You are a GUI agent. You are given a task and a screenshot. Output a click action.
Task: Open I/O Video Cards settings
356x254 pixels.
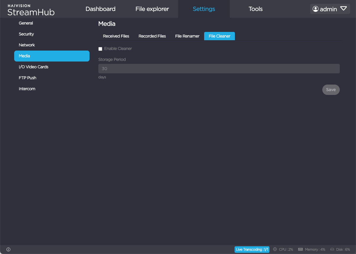click(x=33, y=67)
